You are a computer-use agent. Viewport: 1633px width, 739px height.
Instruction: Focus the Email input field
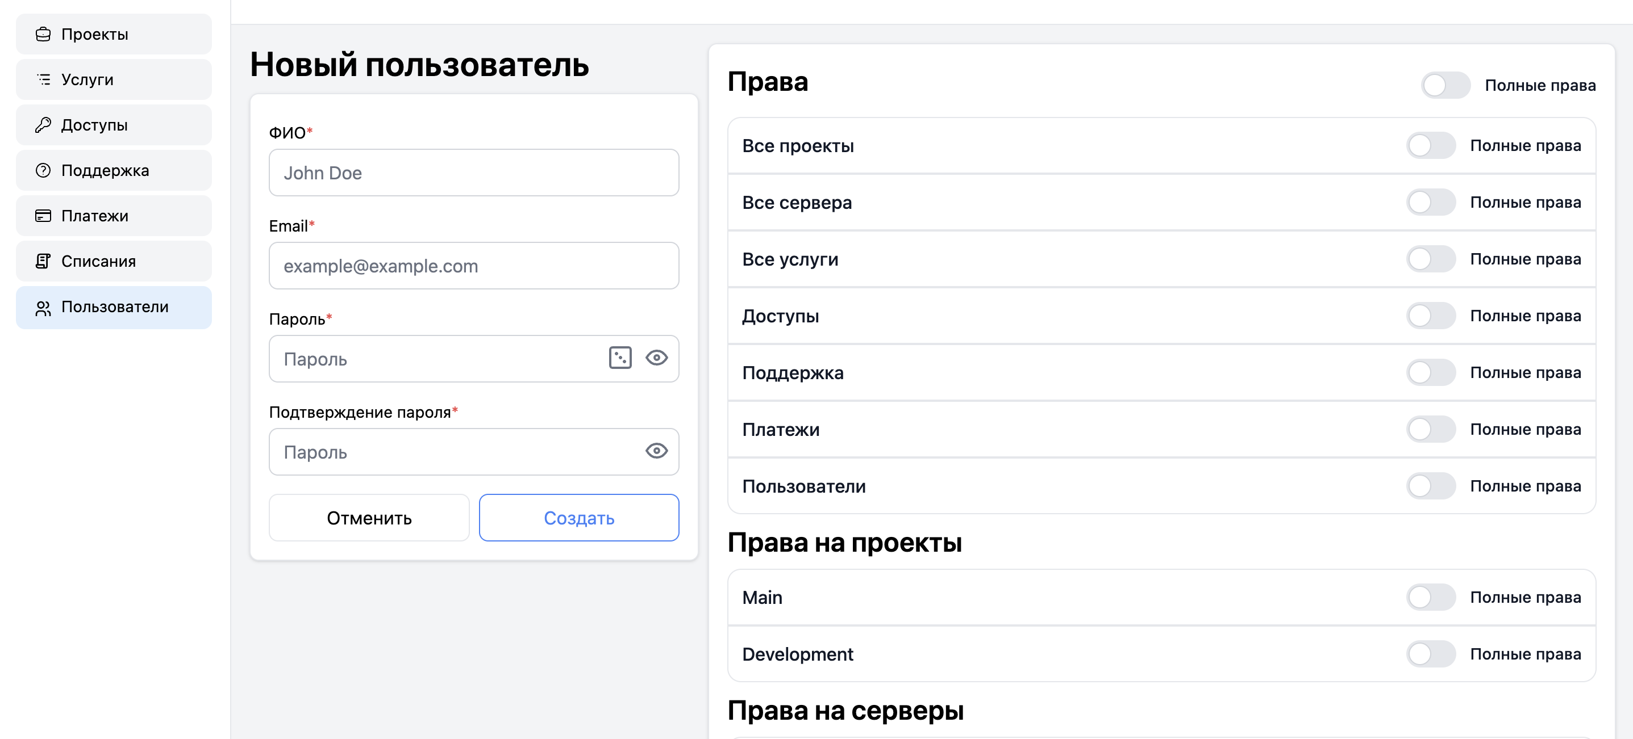(x=473, y=265)
